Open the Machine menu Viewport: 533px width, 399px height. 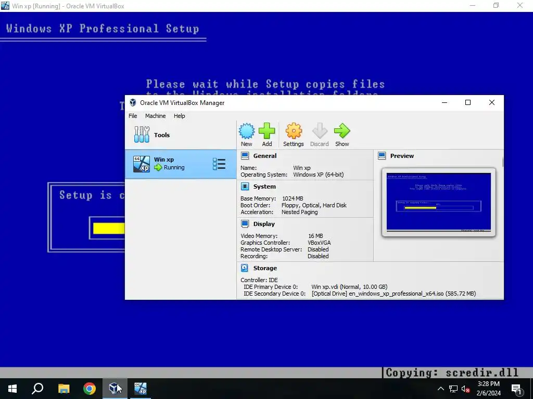tap(155, 116)
